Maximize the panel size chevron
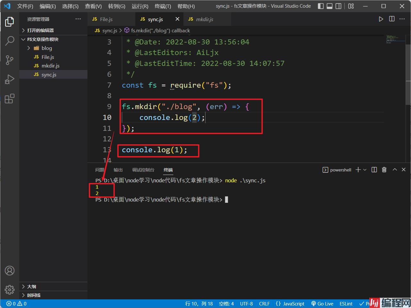This screenshot has height=308, width=411. click(x=395, y=170)
